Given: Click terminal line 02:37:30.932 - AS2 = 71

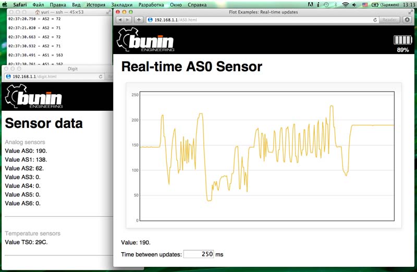Looking at the screenshot, I should click(x=34, y=46).
